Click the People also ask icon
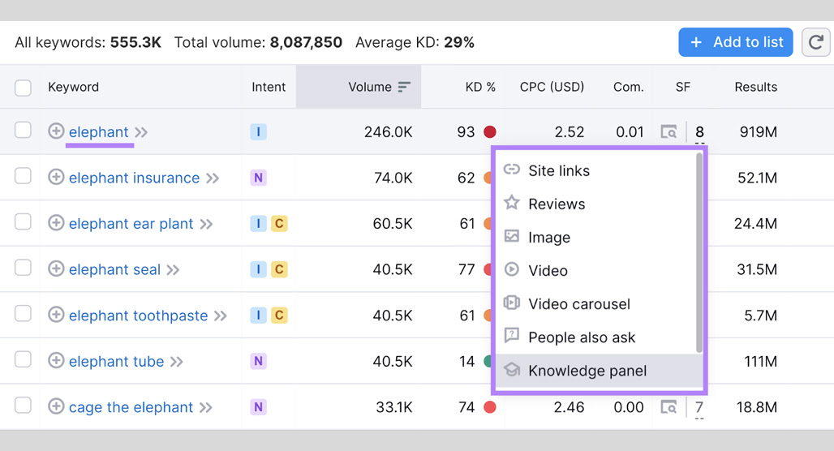 tap(512, 335)
